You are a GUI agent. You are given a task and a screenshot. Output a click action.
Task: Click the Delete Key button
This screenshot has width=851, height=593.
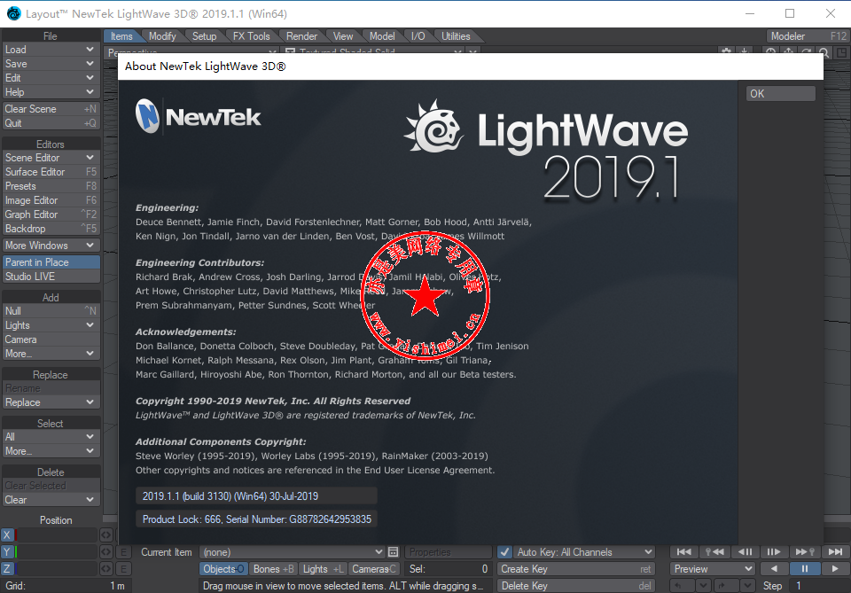tap(576, 585)
